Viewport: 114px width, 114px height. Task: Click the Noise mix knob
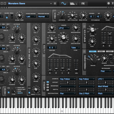pos(36,77)
